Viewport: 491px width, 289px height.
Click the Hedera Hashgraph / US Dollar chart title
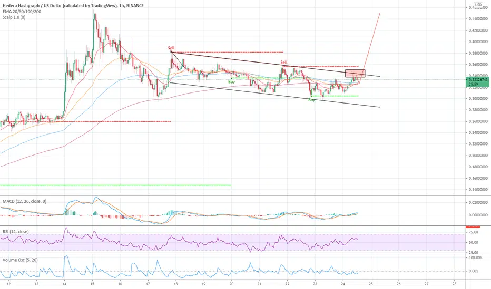point(73,6)
